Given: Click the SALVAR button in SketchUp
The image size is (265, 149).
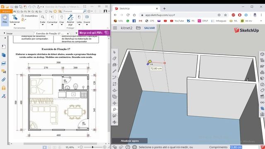Looking at the screenshot, I should coord(149,28).
